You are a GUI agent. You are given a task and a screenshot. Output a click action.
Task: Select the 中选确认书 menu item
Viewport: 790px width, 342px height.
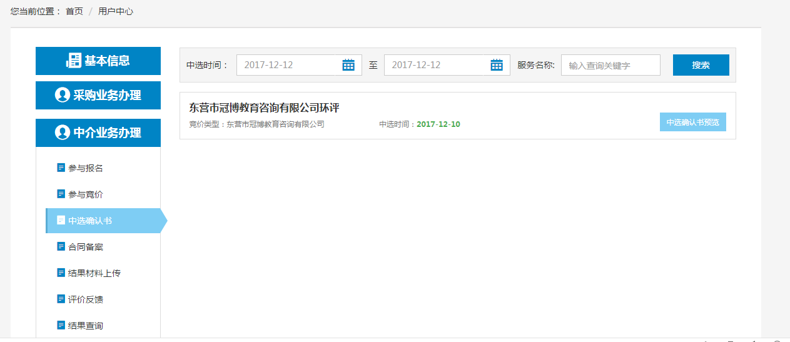tap(90, 221)
